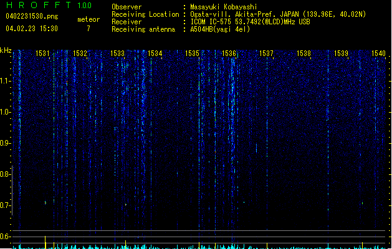The height and width of the screenshot is (249, 392).
Task: Click the date stamp 04.02.23 15:30
Action: [32, 29]
